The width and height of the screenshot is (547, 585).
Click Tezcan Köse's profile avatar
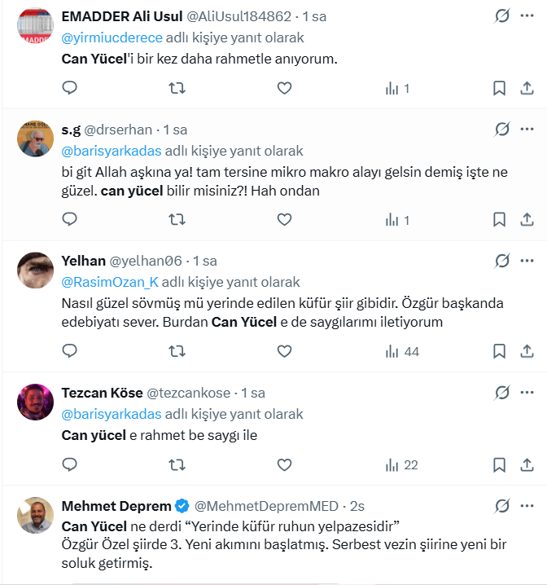[x=36, y=402]
